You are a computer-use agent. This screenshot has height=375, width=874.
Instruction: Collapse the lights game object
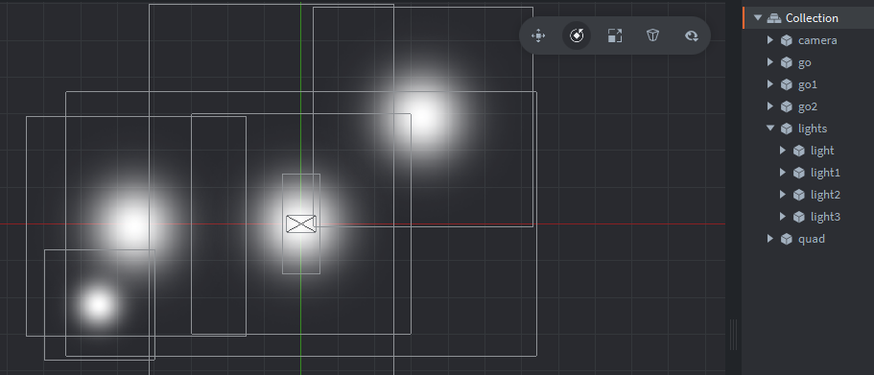[770, 129]
